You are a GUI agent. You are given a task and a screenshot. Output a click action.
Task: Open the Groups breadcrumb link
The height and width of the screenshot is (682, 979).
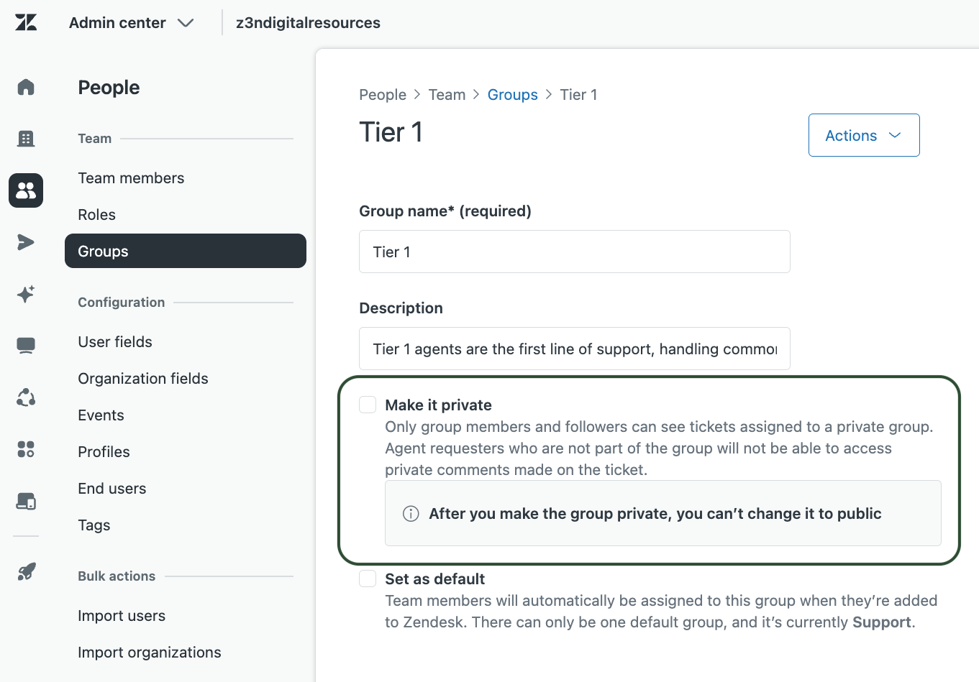coord(512,94)
